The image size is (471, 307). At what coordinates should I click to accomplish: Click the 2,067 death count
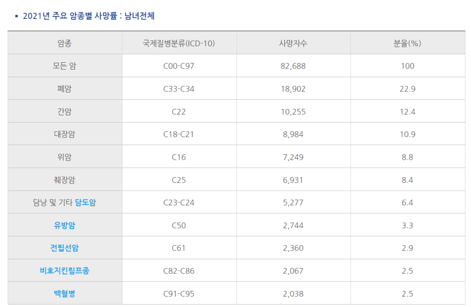tap(293, 271)
